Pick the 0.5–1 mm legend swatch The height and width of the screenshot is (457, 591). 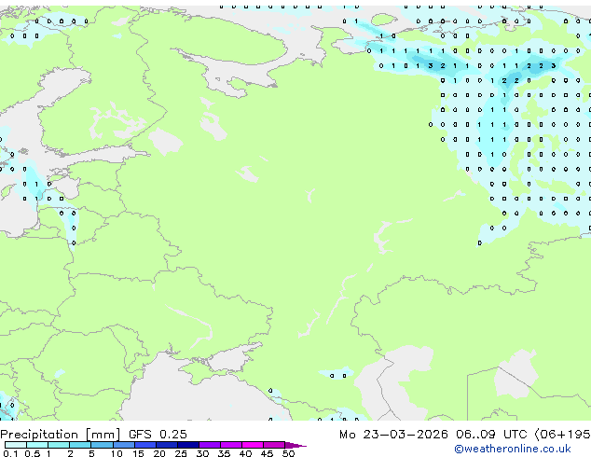[37, 445]
